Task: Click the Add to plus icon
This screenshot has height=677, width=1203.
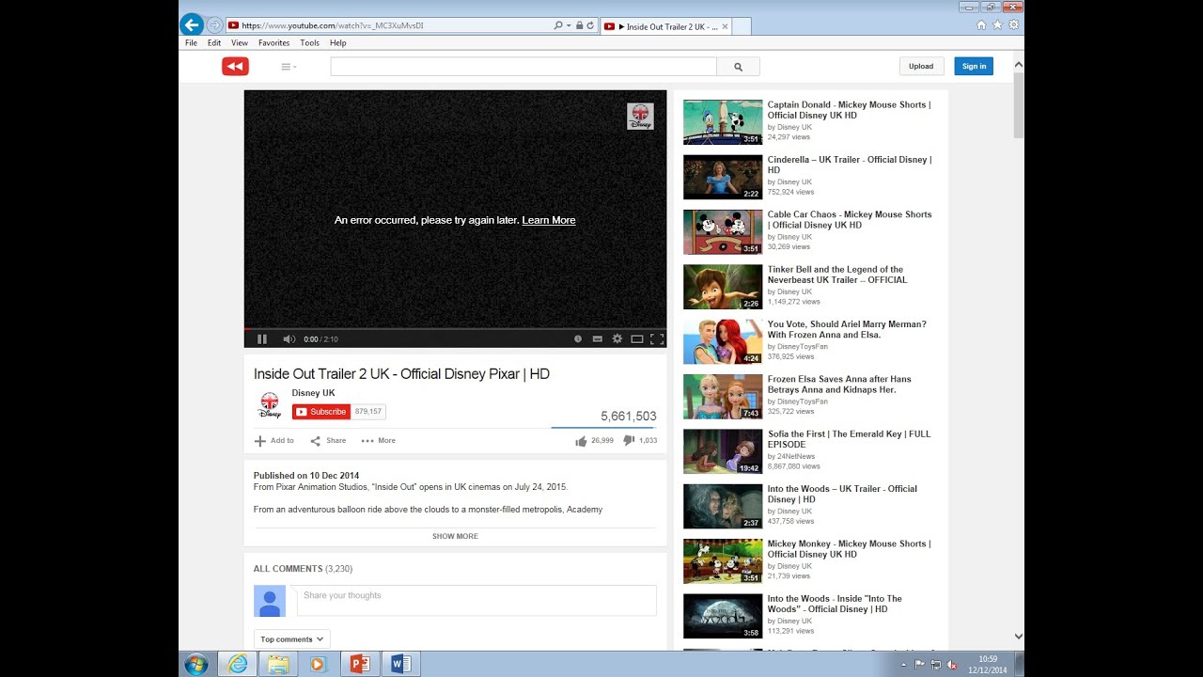Action: click(260, 440)
